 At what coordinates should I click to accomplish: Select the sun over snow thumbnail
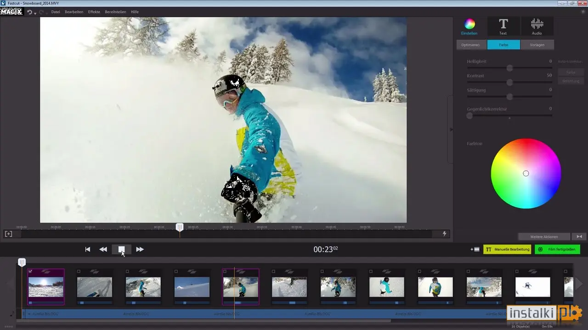pyautogui.click(x=46, y=287)
